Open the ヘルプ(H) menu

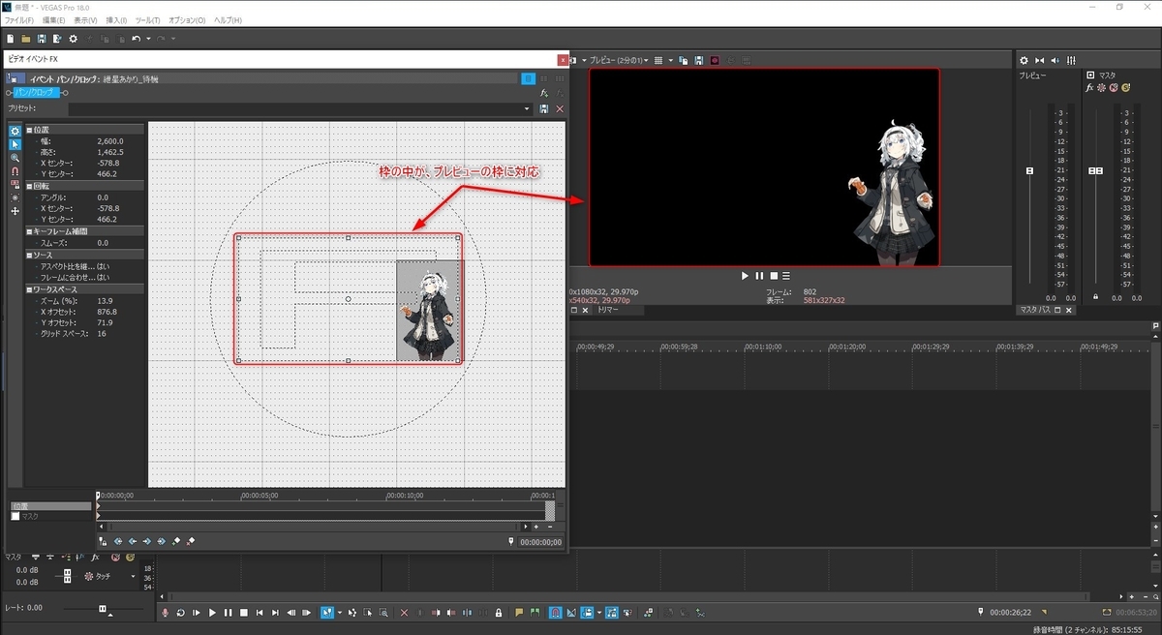tap(229, 19)
